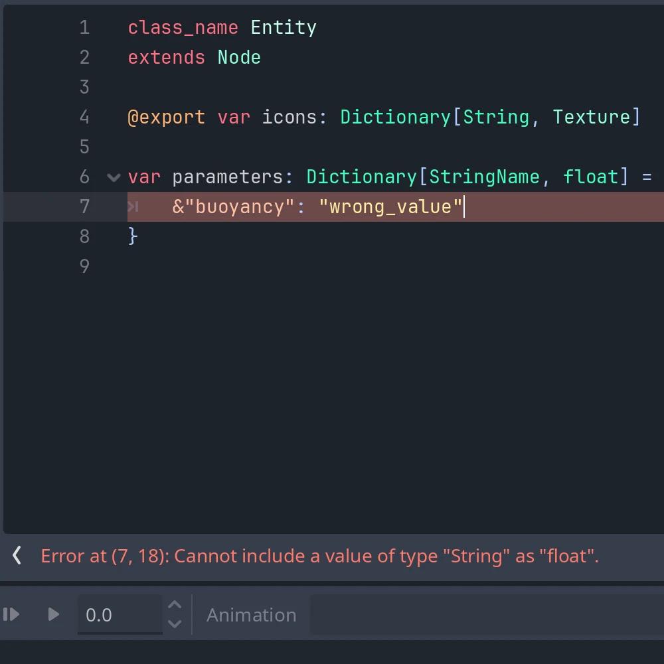Viewport: 664px width, 664px height.
Task: Click the icons variable name on line 4
Action: 290,118
